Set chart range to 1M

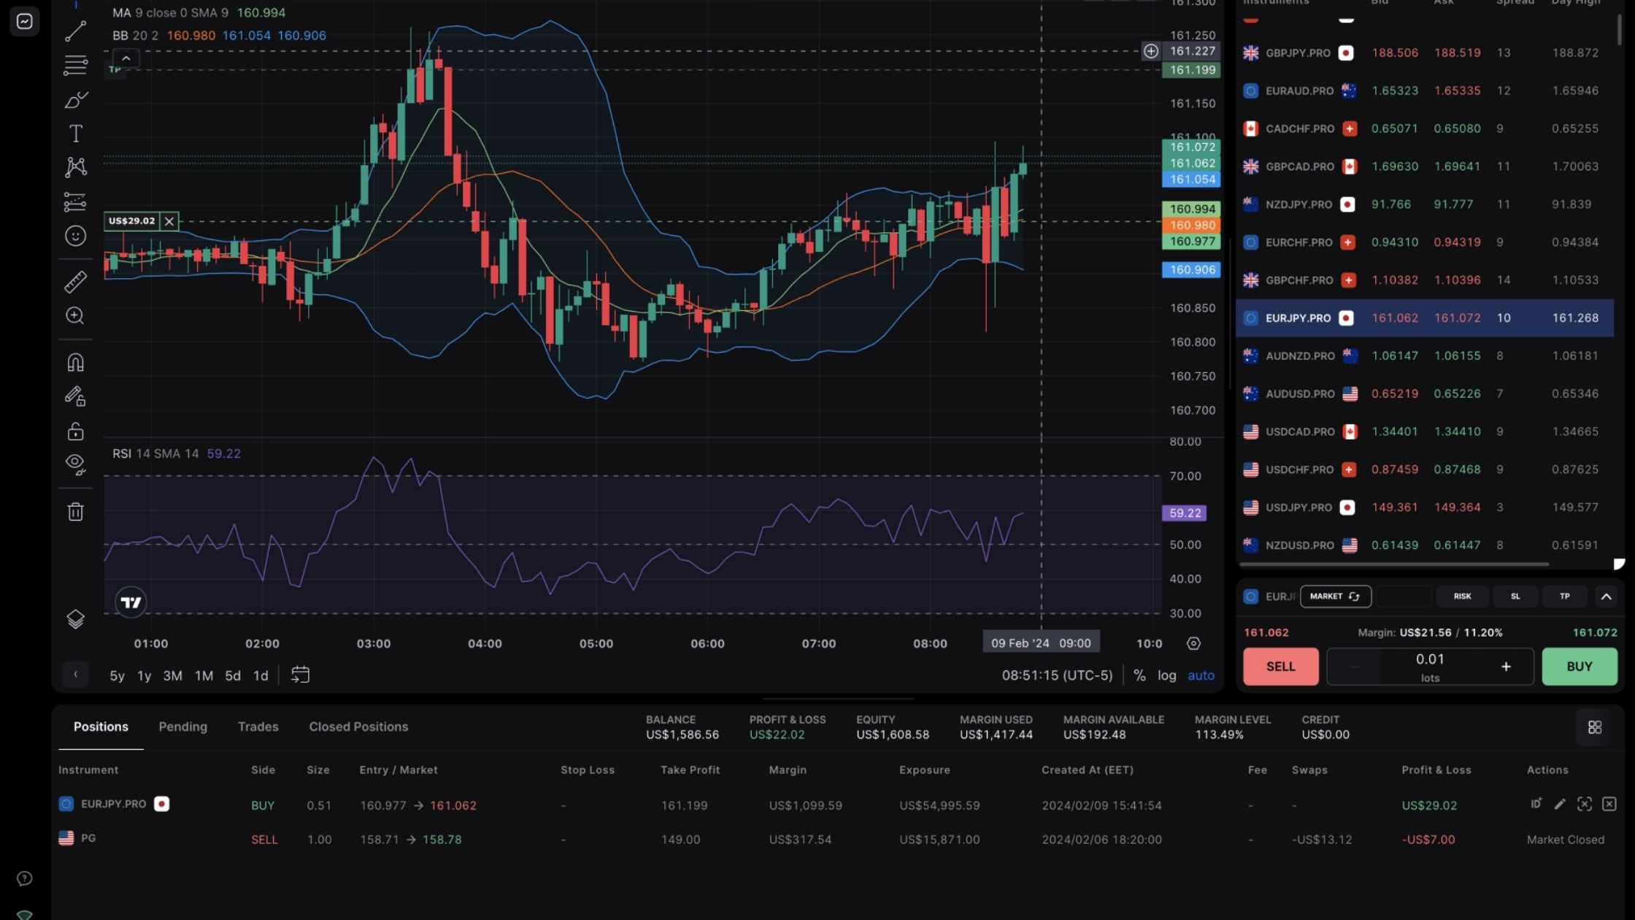[x=204, y=675]
